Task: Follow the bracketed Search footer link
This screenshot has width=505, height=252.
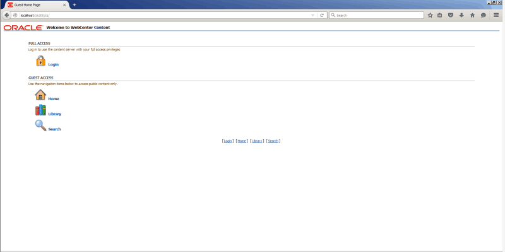Action: click(x=273, y=141)
